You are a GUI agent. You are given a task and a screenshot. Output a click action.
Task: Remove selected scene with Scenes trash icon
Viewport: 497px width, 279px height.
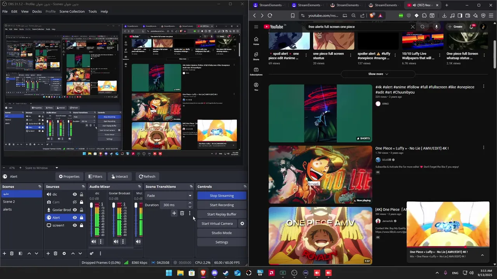[x=12, y=253]
